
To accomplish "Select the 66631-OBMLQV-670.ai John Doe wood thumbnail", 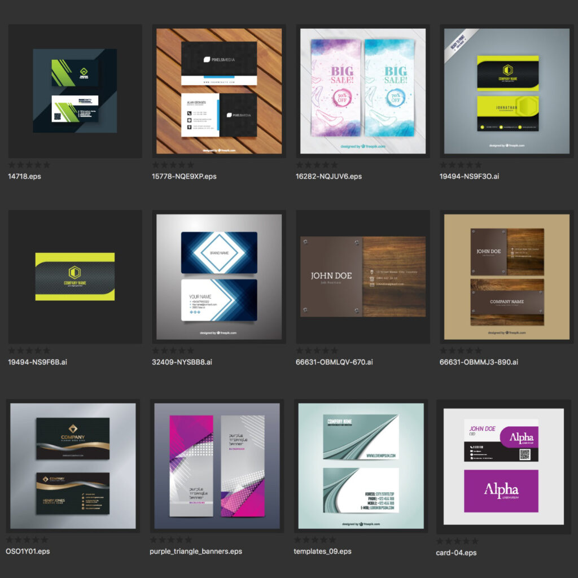I will click(x=363, y=276).
